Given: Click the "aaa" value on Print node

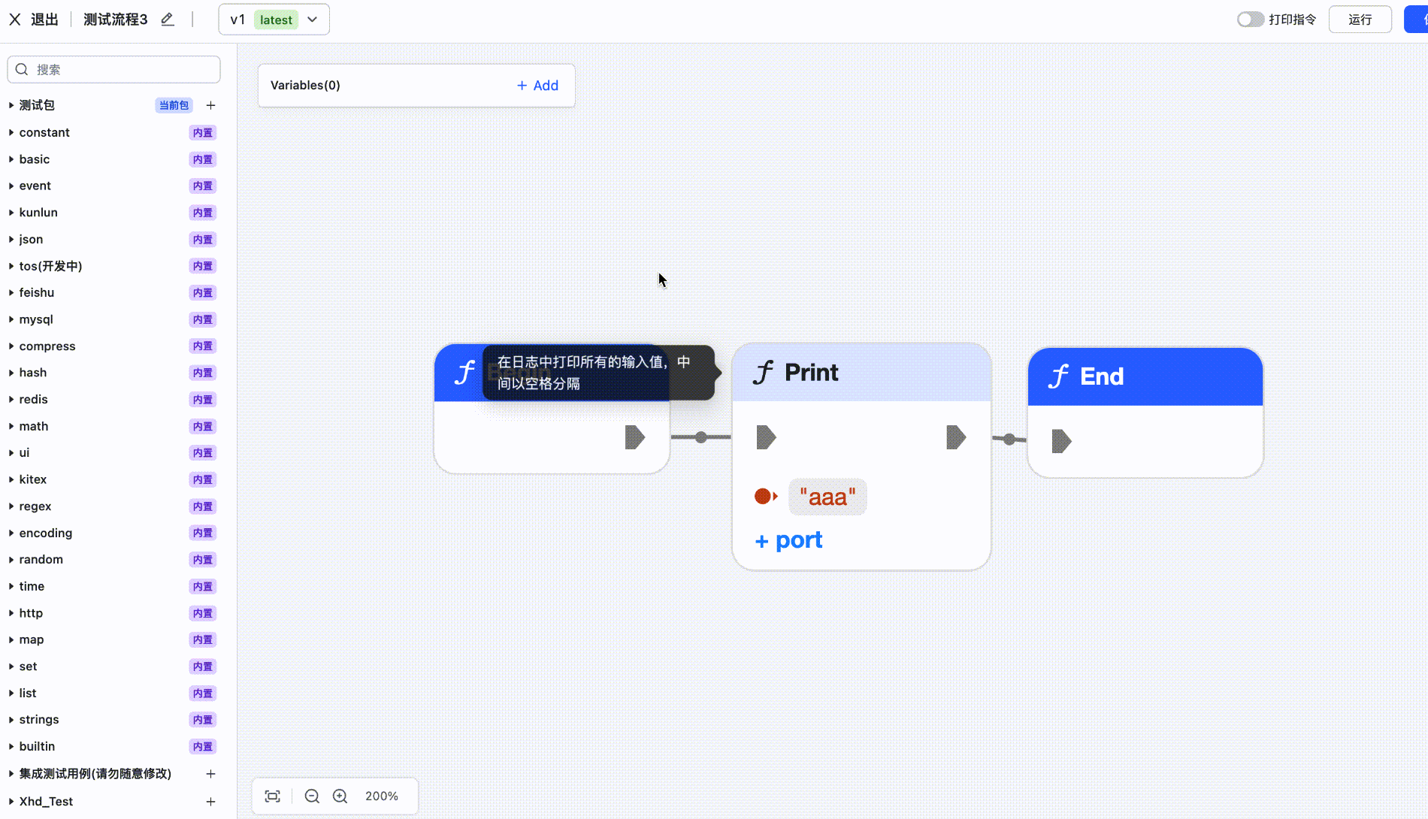Looking at the screenshot, I should point(827,497).
